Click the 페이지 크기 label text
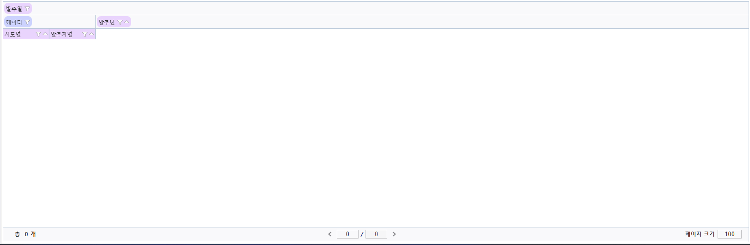Screen dimensions: 750x245 [x=700, y=234]
